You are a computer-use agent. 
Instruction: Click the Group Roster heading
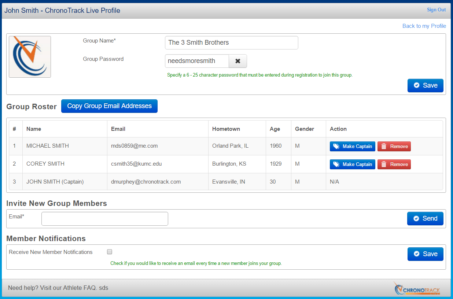point(32,107)
